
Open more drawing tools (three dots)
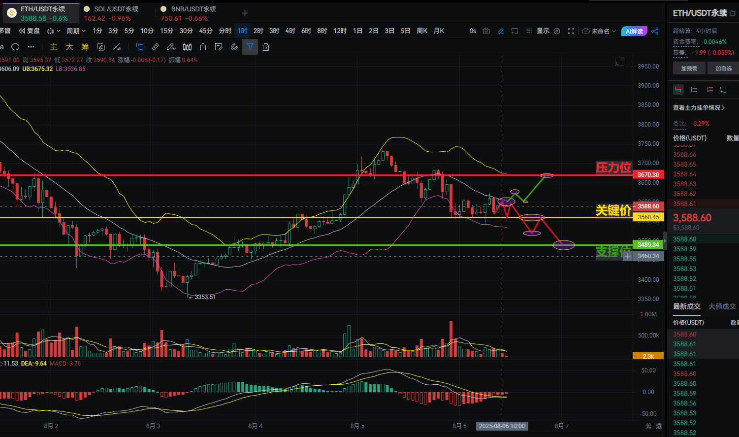pyautogui.click(x=31, y=47)
